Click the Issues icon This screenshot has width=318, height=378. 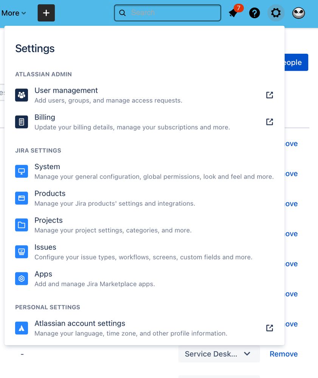click(22, 252)
